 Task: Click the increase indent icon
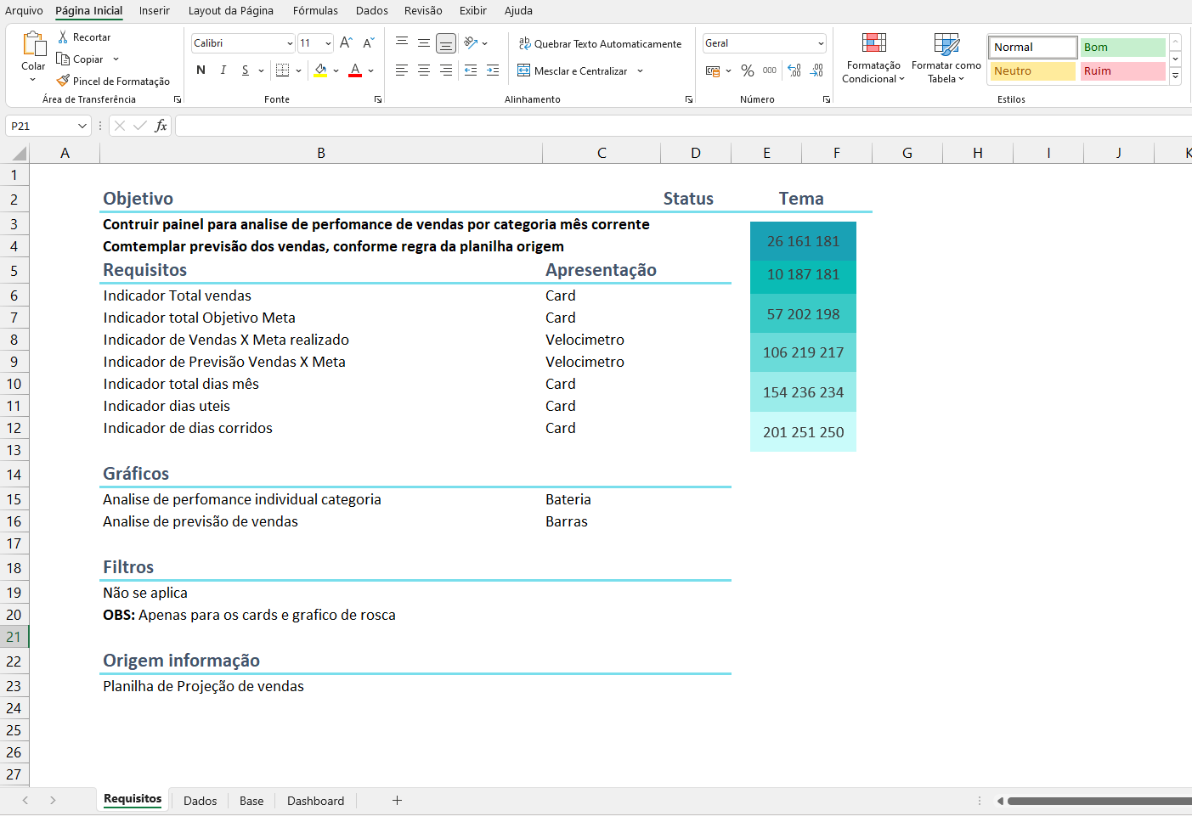(x=493, y=71)
